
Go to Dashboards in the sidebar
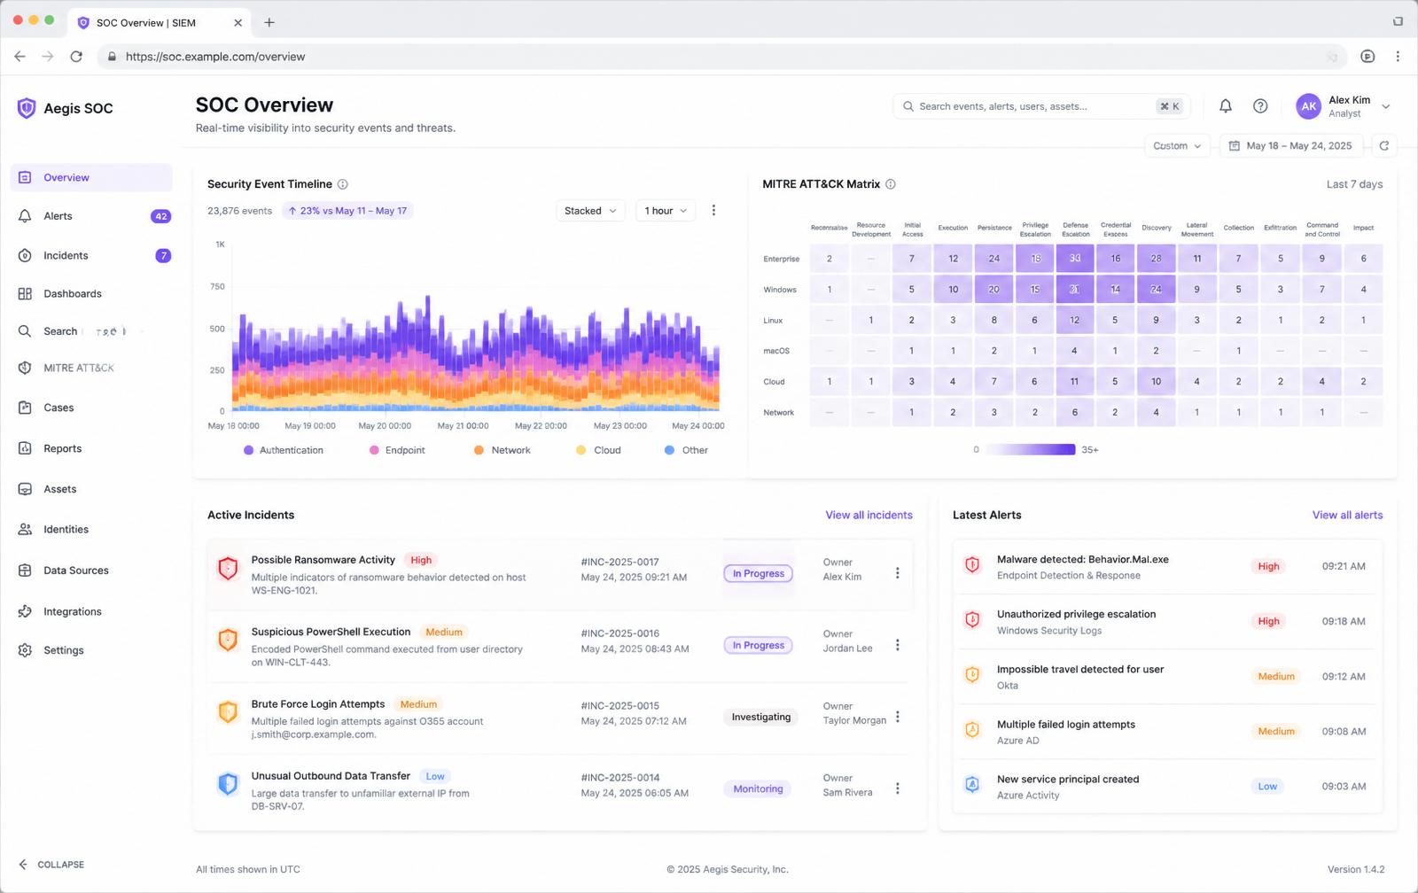(91, 294)
